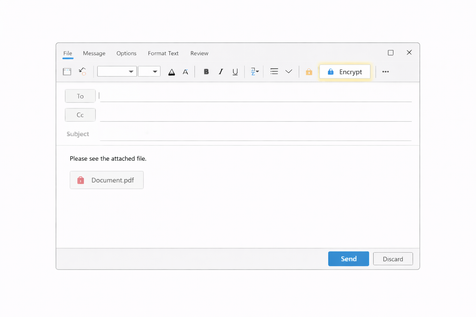476x317 pixels.
Task: Click the Send button
Action: coord(348,259)
